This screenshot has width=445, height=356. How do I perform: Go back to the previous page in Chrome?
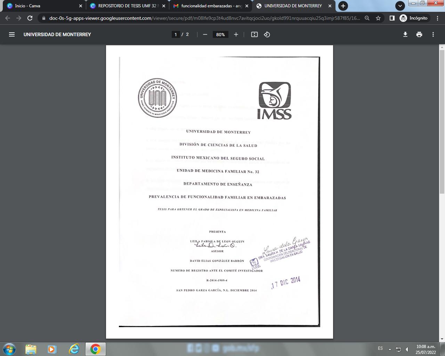pos(8,18)
